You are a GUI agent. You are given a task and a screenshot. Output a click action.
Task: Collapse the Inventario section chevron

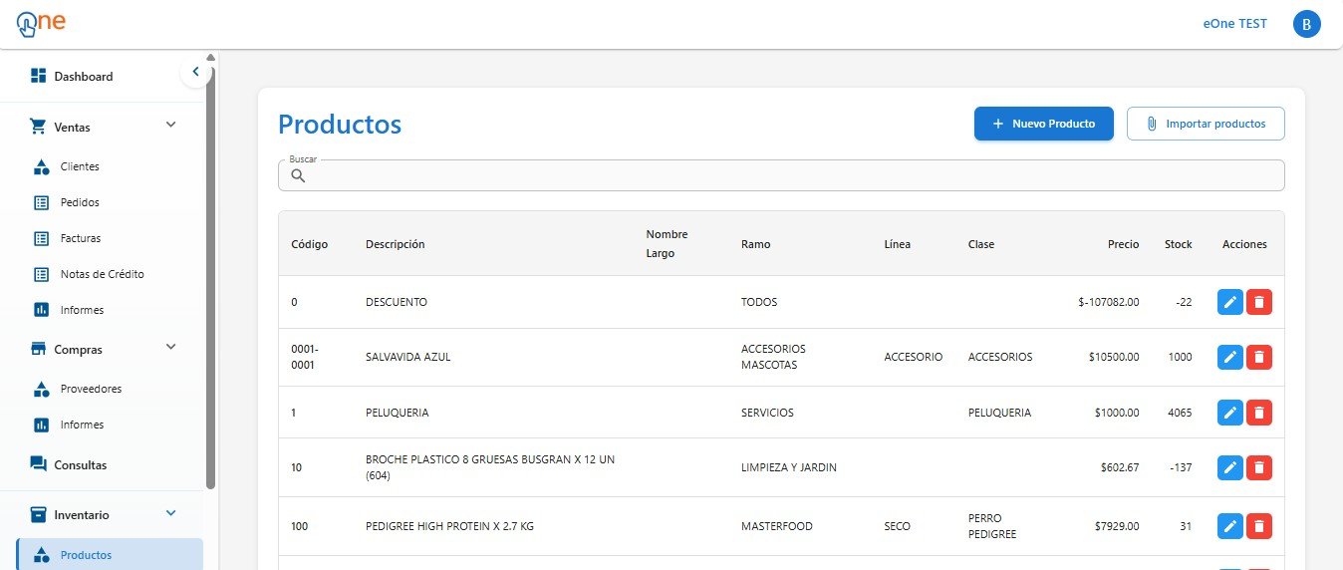click(x=170, y=513)
